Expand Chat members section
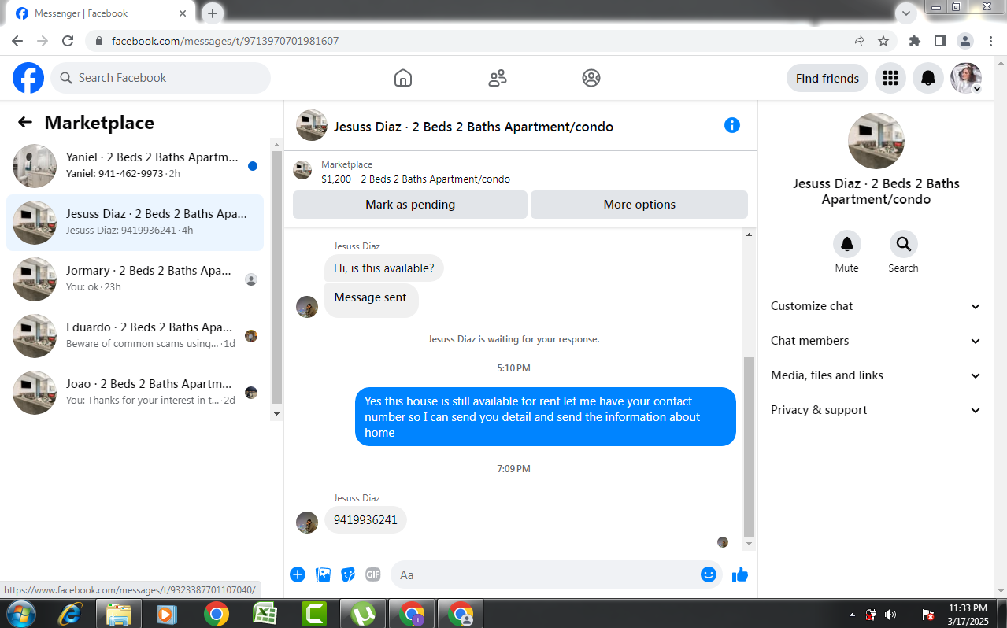The image size is (1007, 628). 875,341
